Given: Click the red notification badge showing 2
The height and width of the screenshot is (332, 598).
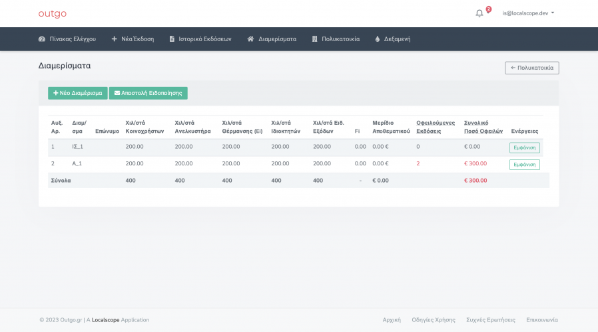Looking at the screenshot, I should pos(489,9).
